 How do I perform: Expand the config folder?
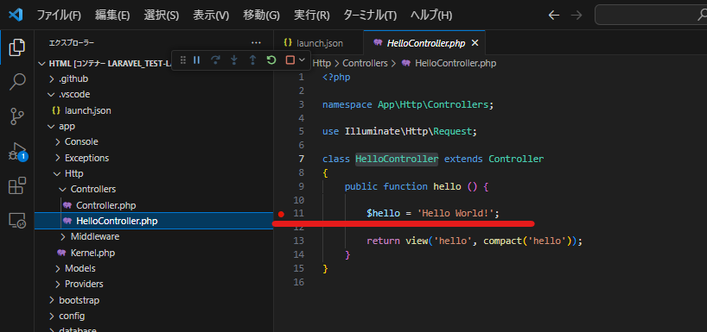coord(154,316)
